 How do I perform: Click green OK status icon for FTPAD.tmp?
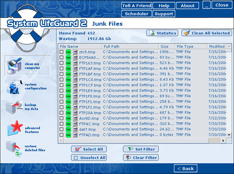pos(68,135)
